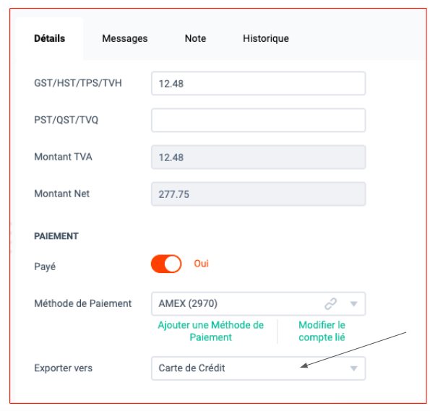430x411 pixels.
Task: Click the Exporter vers label
Action: pos(64,368)
